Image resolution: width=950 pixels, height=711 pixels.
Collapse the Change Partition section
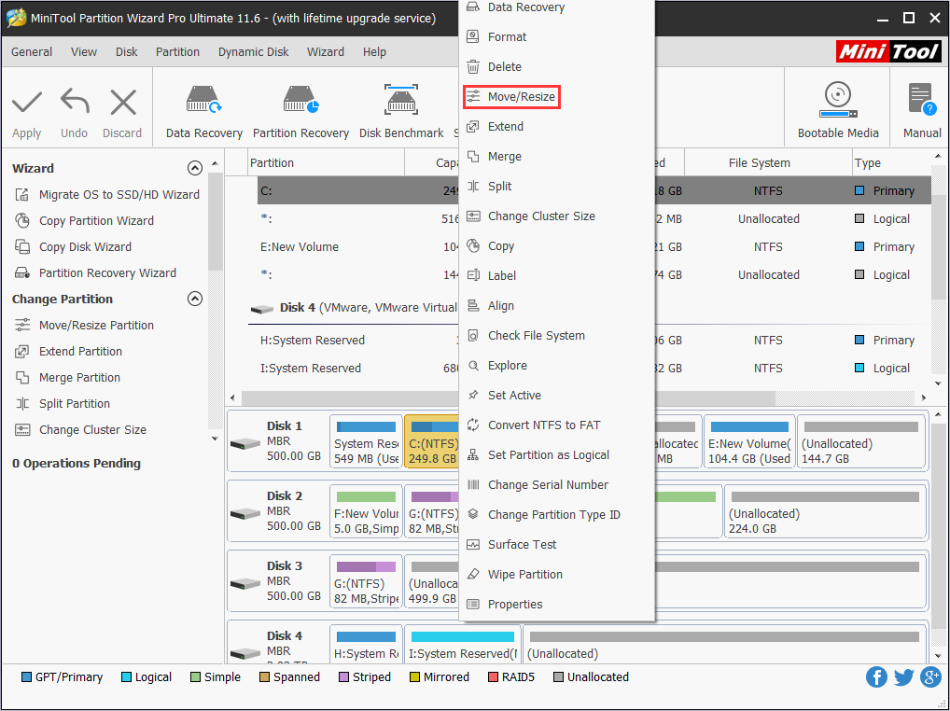[x=194, y=299]
